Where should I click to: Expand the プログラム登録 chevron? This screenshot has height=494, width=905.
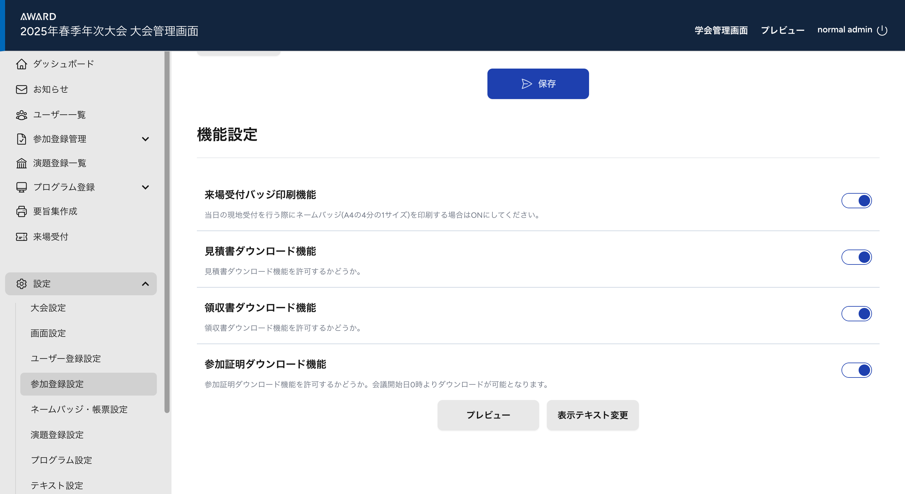(x=145, y=187)
